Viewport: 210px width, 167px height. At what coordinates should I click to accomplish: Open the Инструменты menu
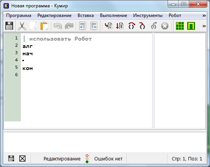tap(148, 15)
